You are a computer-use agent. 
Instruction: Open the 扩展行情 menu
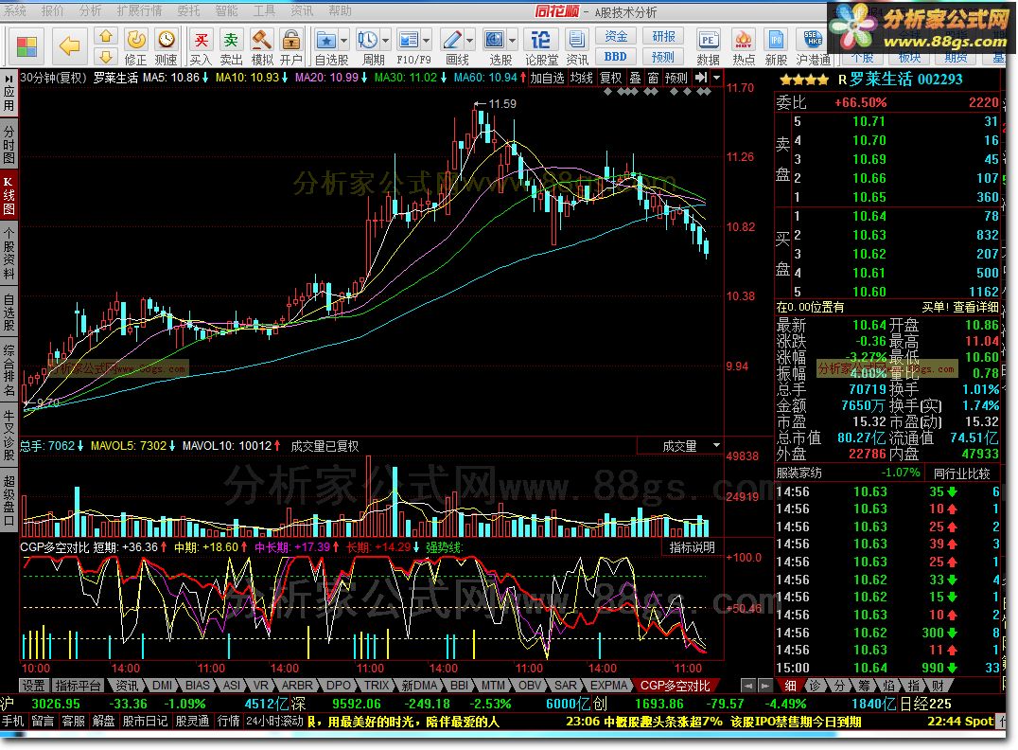pos(140,10)
